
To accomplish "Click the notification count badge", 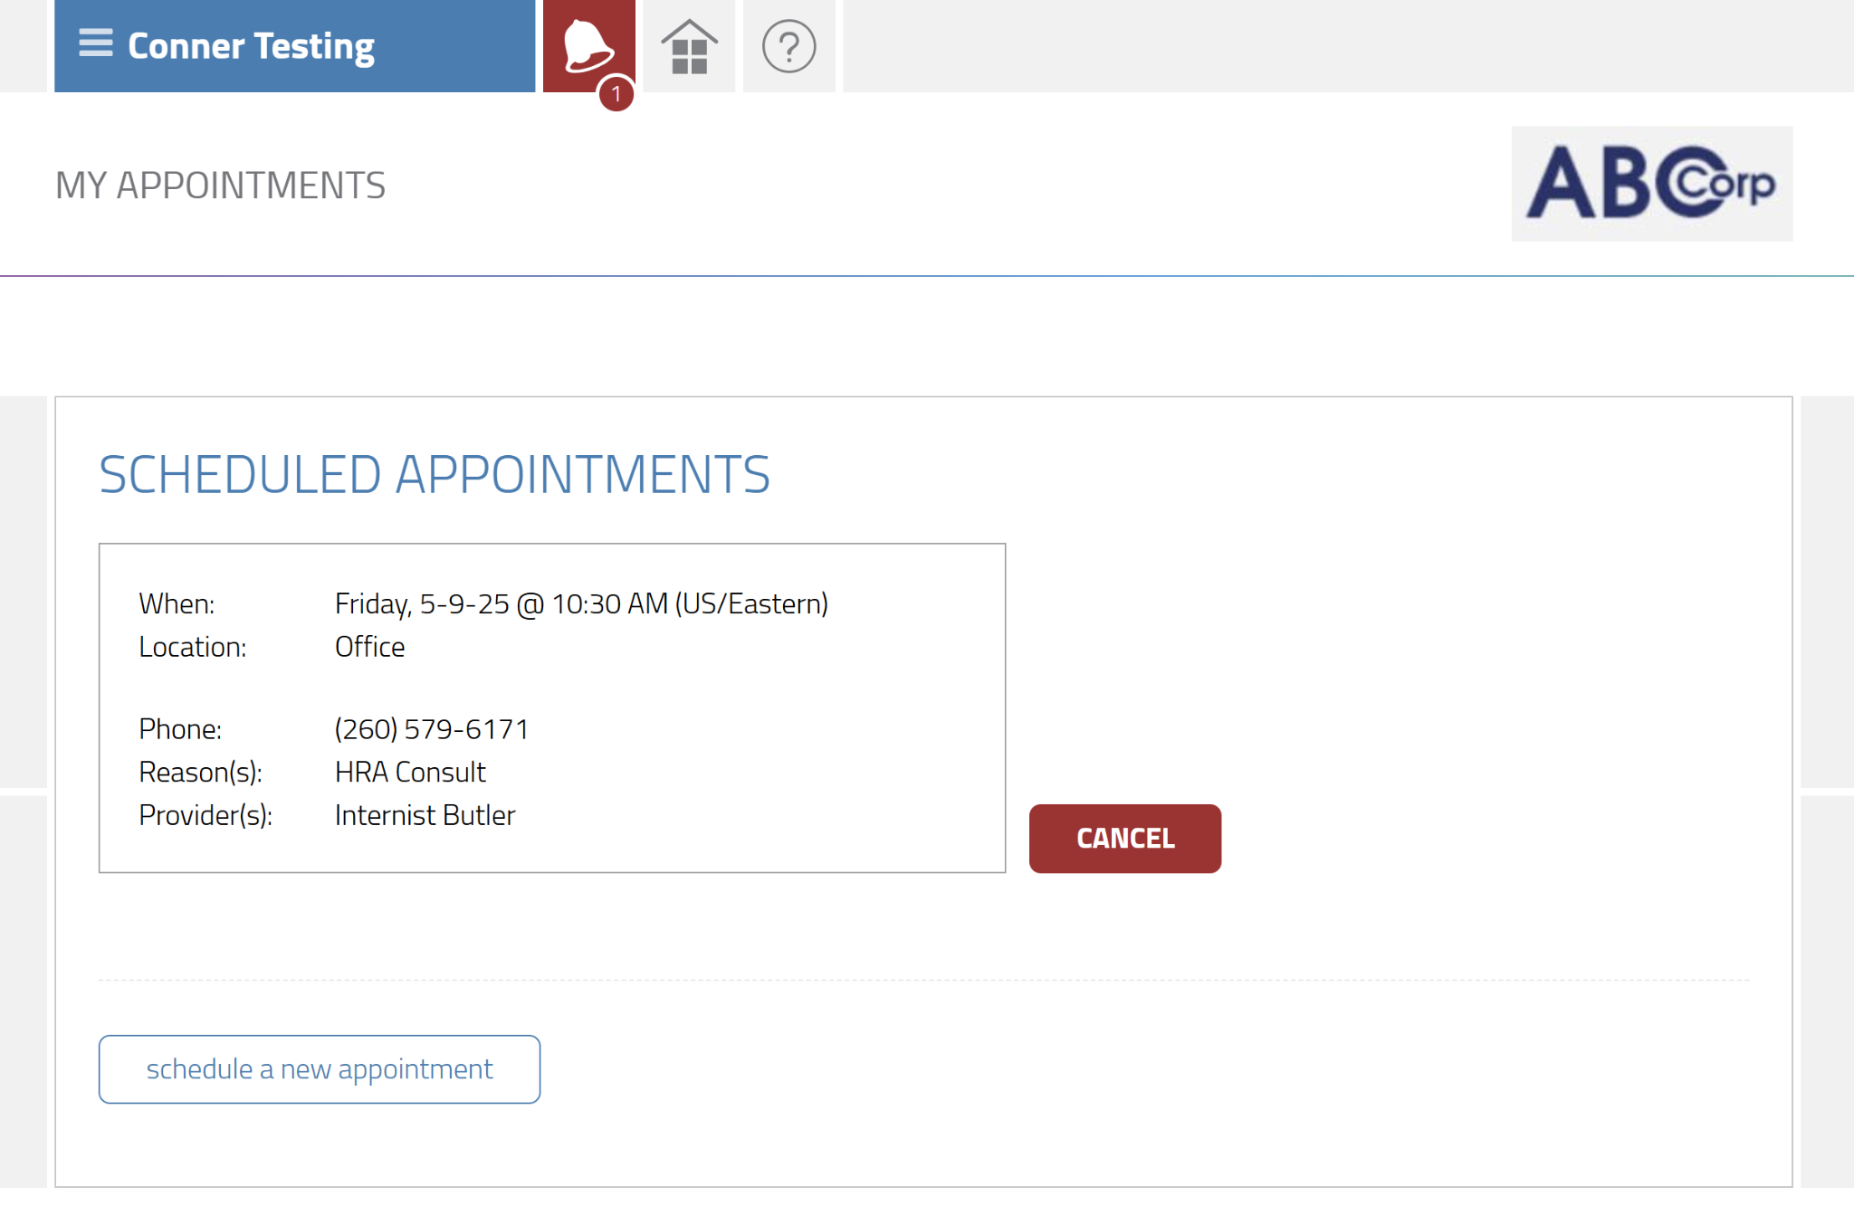I will pyautogui.click(x=616, y=94).
